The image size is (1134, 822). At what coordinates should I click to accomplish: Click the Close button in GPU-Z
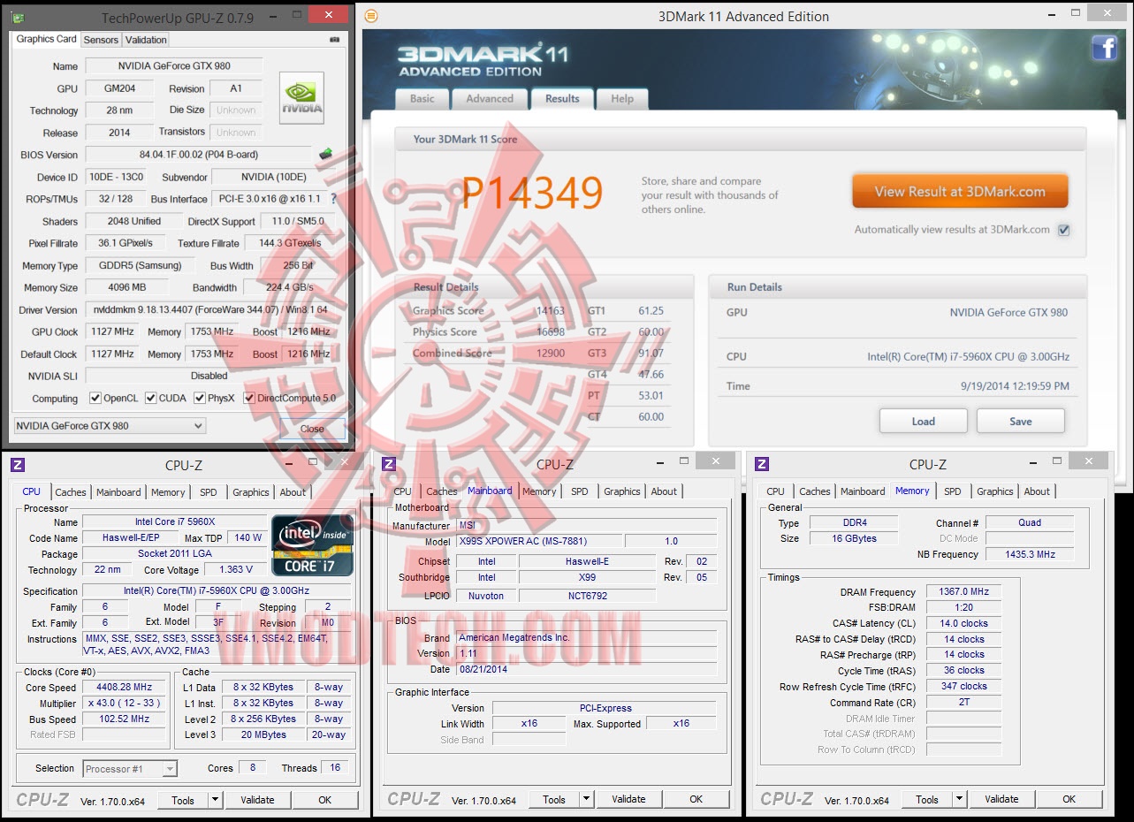312,429
